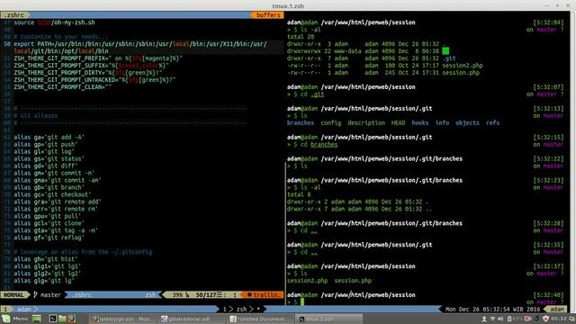Click the show desktop icon in taskbar
Screen dimensions: 576x324
pos(36,319)
